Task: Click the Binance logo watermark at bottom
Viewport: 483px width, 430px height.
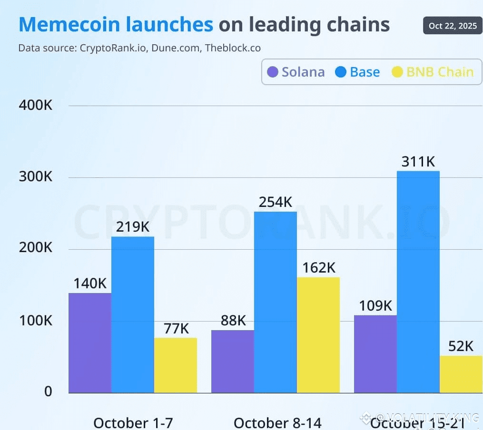Action: pyautogui.click(x=365, y=418)
